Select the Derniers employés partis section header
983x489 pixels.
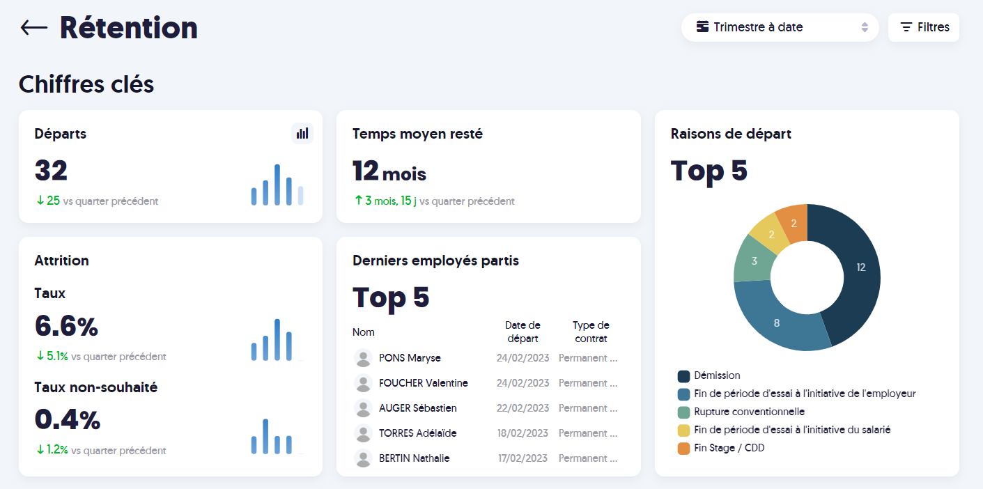(x=435, y=260)
